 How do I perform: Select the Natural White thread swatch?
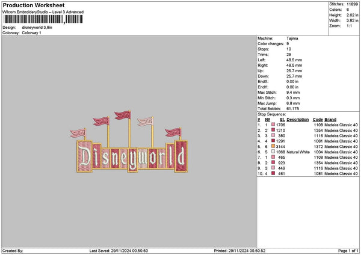pos(273,152)
